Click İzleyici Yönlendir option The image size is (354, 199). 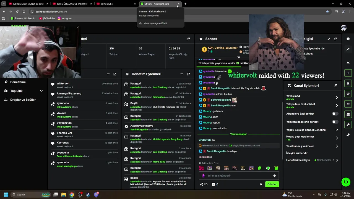[x=297, y=153]
